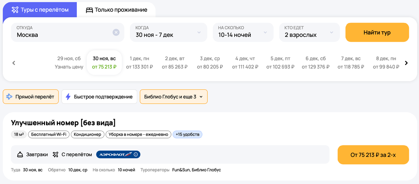Image resolution: width=419 pixels, height=184 pixels.
Task: Click the info icon on Аэрофлот badge
Action: click(x=136, y=154)
